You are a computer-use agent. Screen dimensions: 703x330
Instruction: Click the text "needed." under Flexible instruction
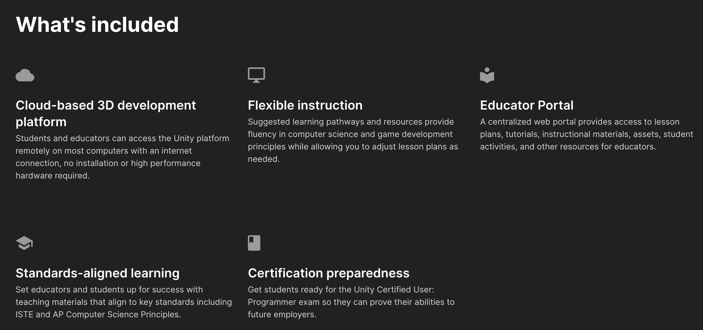[264, 159]
